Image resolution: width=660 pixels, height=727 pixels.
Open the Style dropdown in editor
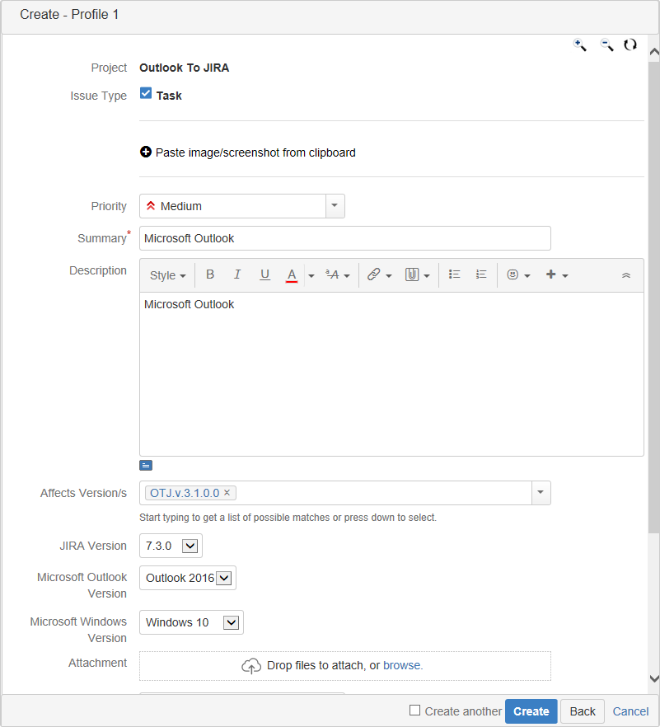click(168, 275)
